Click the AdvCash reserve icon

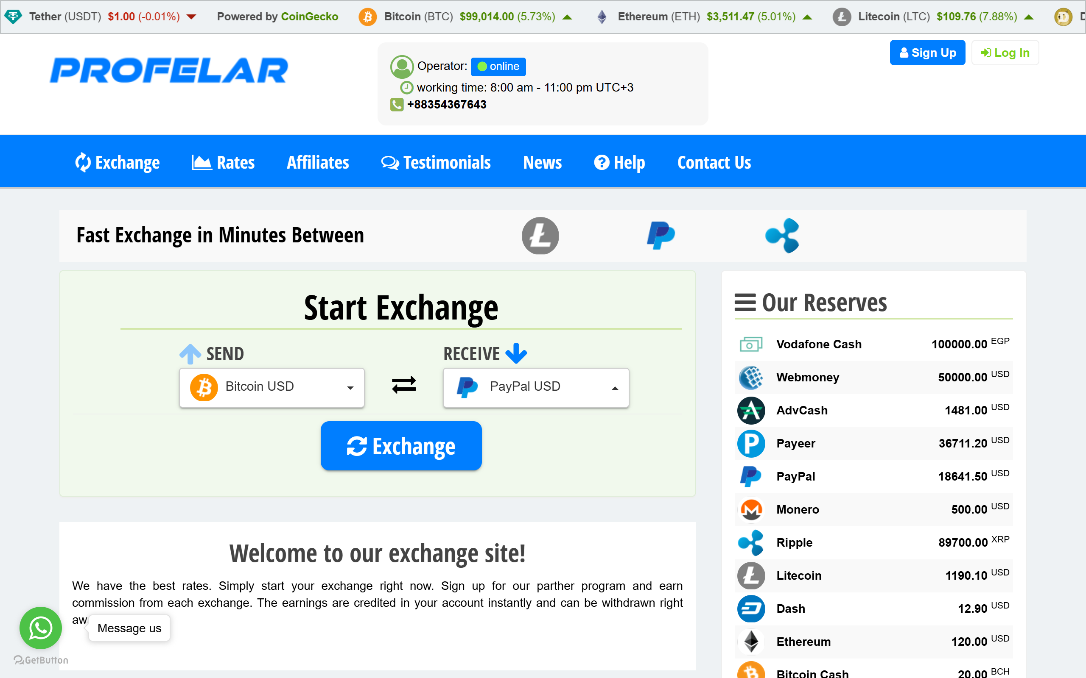(x=751, y=410)
